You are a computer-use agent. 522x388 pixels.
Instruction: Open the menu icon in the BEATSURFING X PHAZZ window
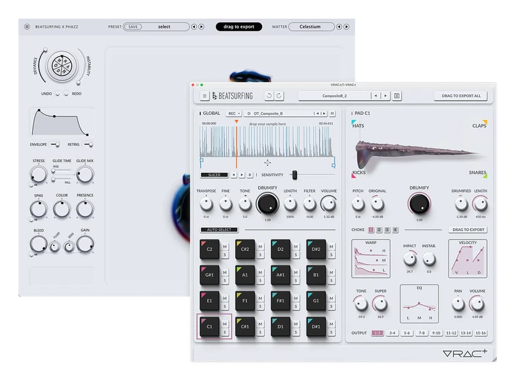point(28,26)
